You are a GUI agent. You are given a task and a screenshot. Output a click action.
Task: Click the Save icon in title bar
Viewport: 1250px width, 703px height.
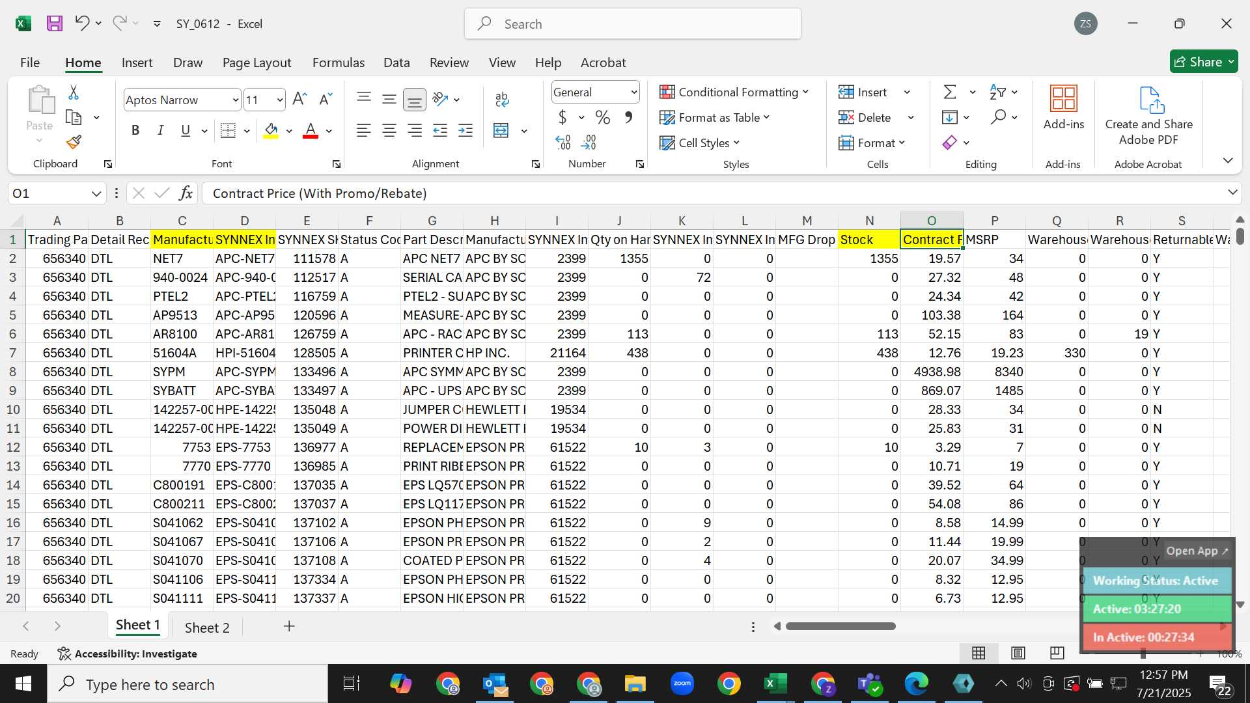55,24
